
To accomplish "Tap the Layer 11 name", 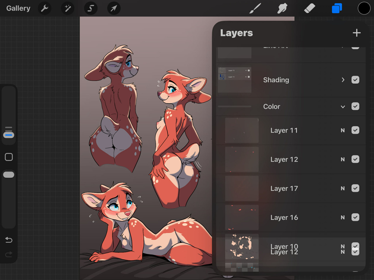I will (x=284, y=130).
